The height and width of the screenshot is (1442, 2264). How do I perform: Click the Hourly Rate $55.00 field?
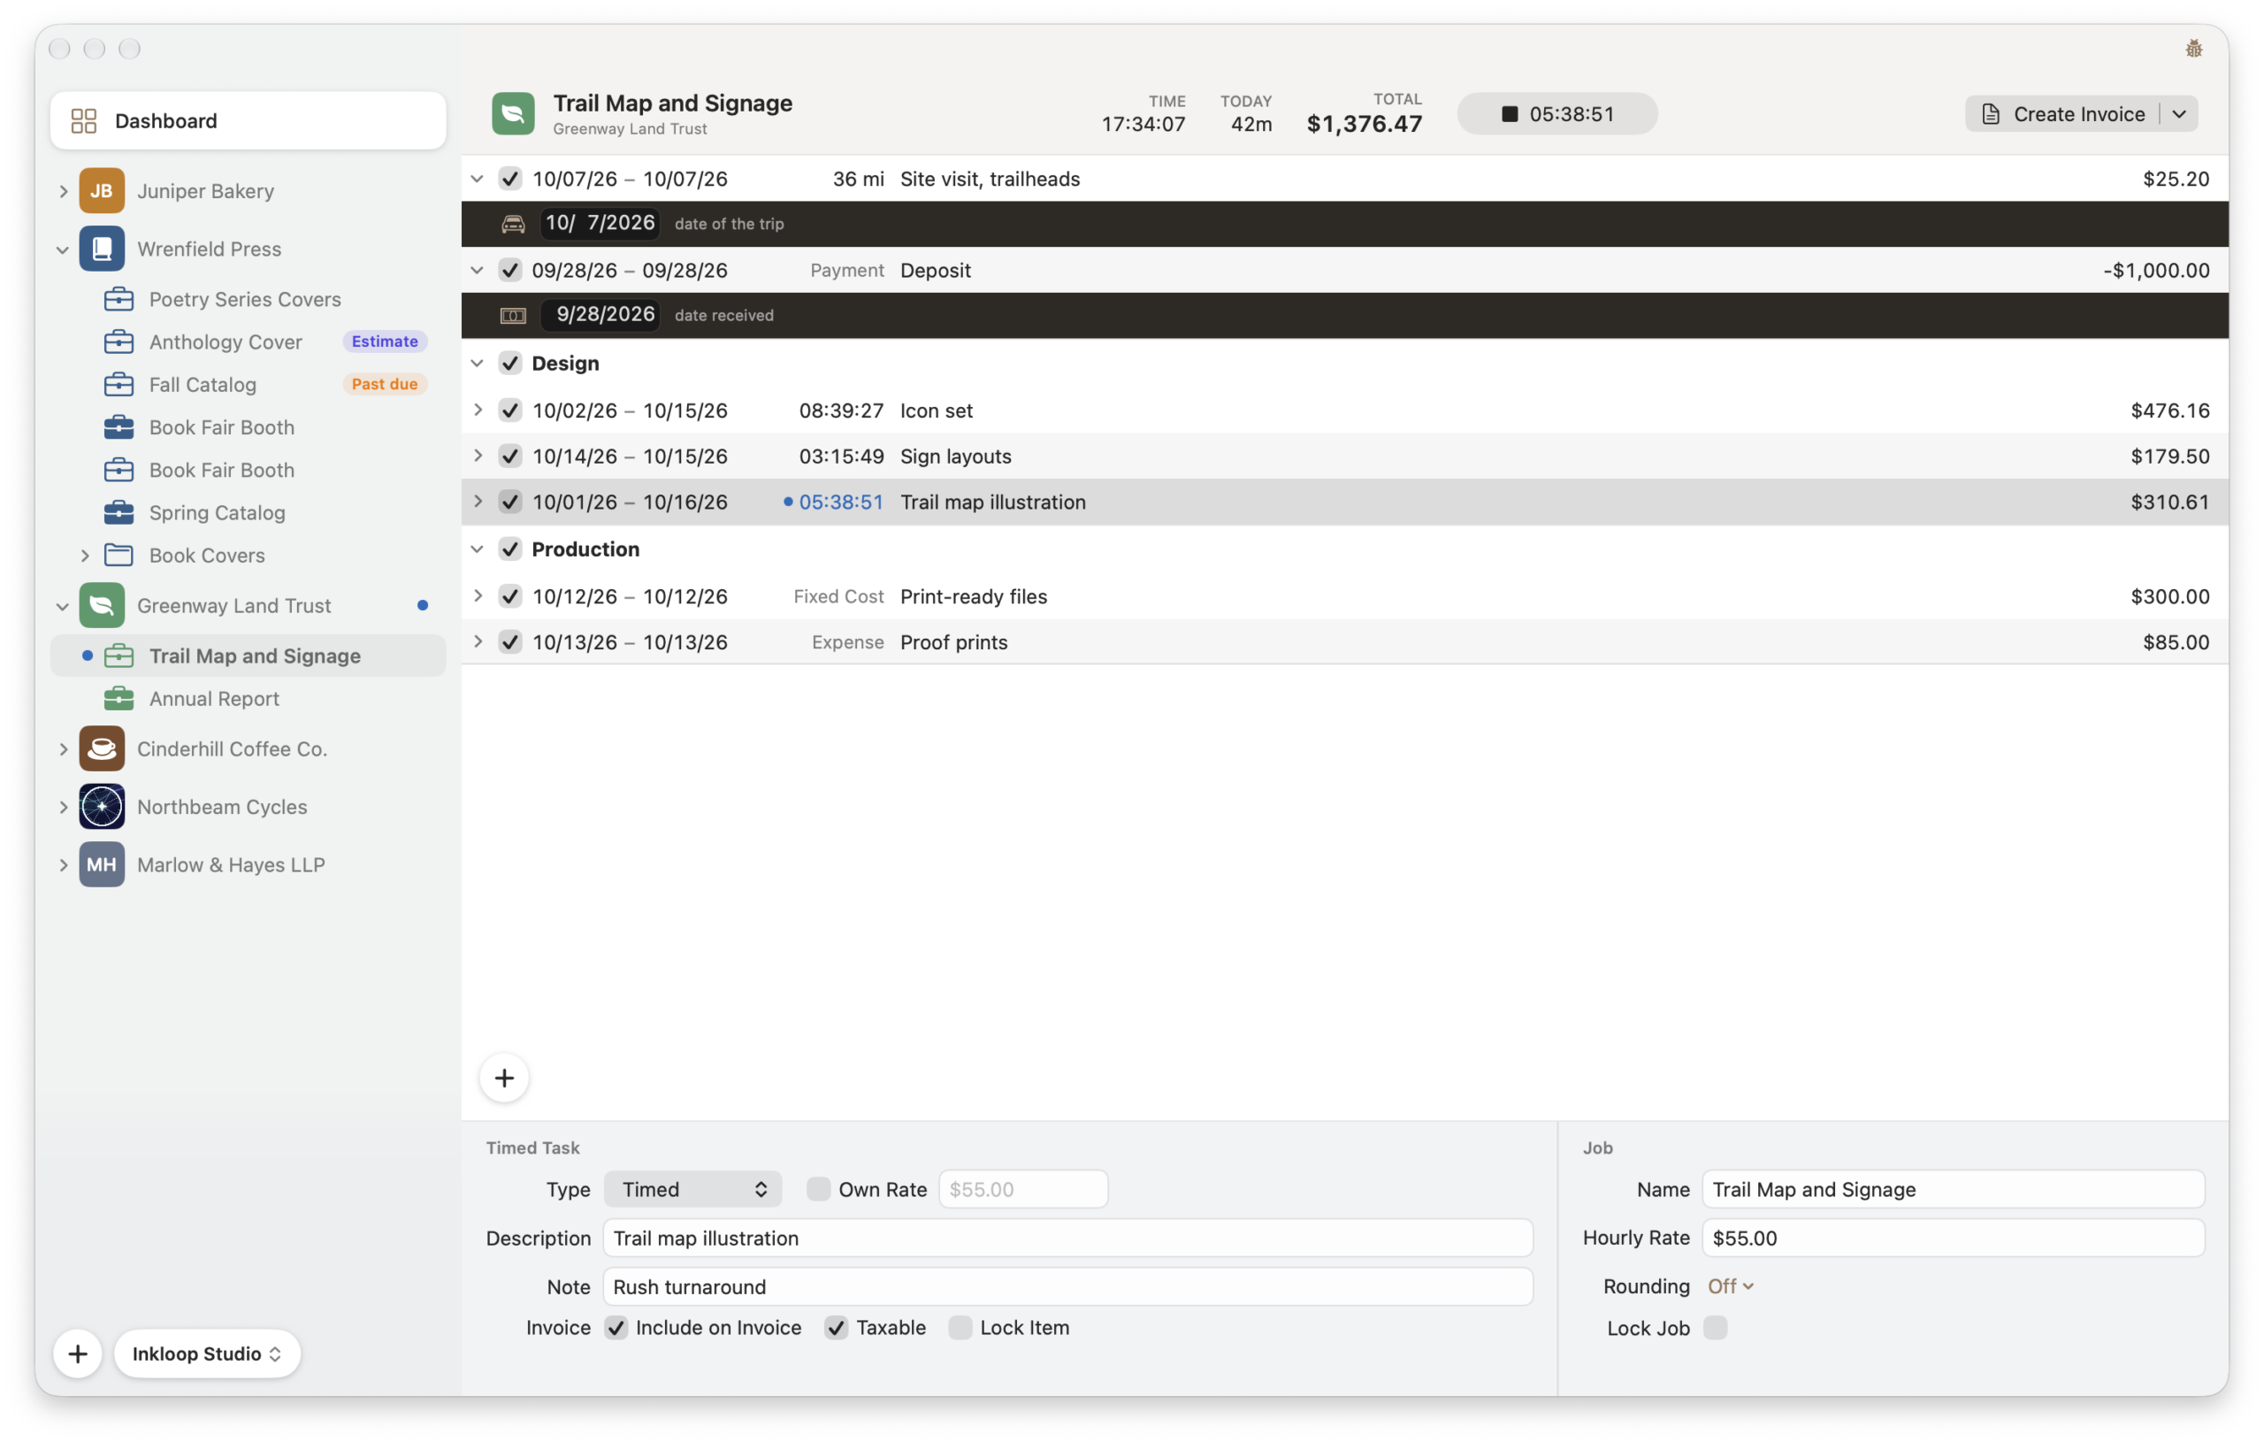pyautogui.click(x=1953, y=1238)
